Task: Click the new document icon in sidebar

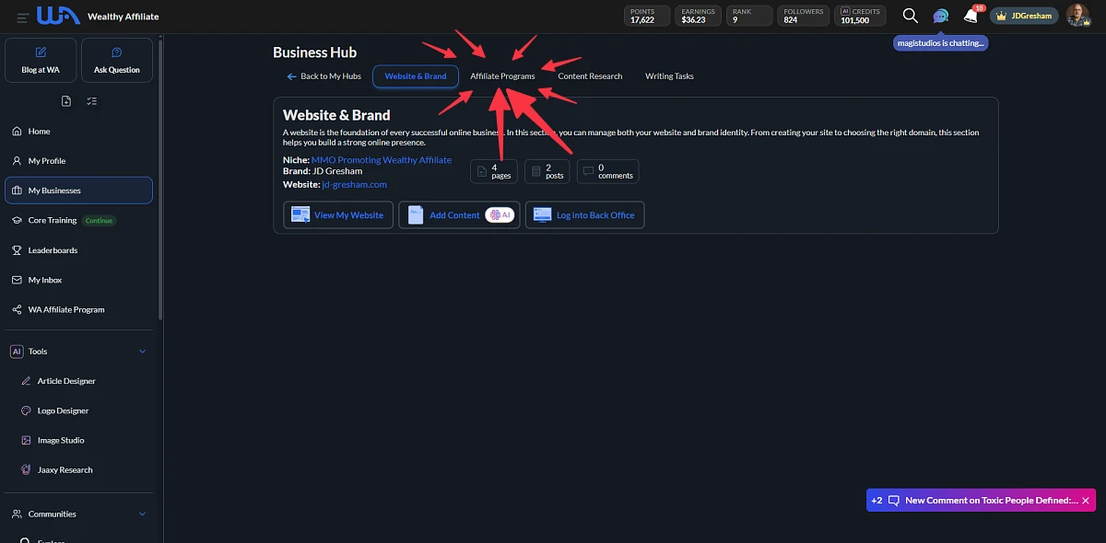Action: pyautogui.click(x=65, y=101)
